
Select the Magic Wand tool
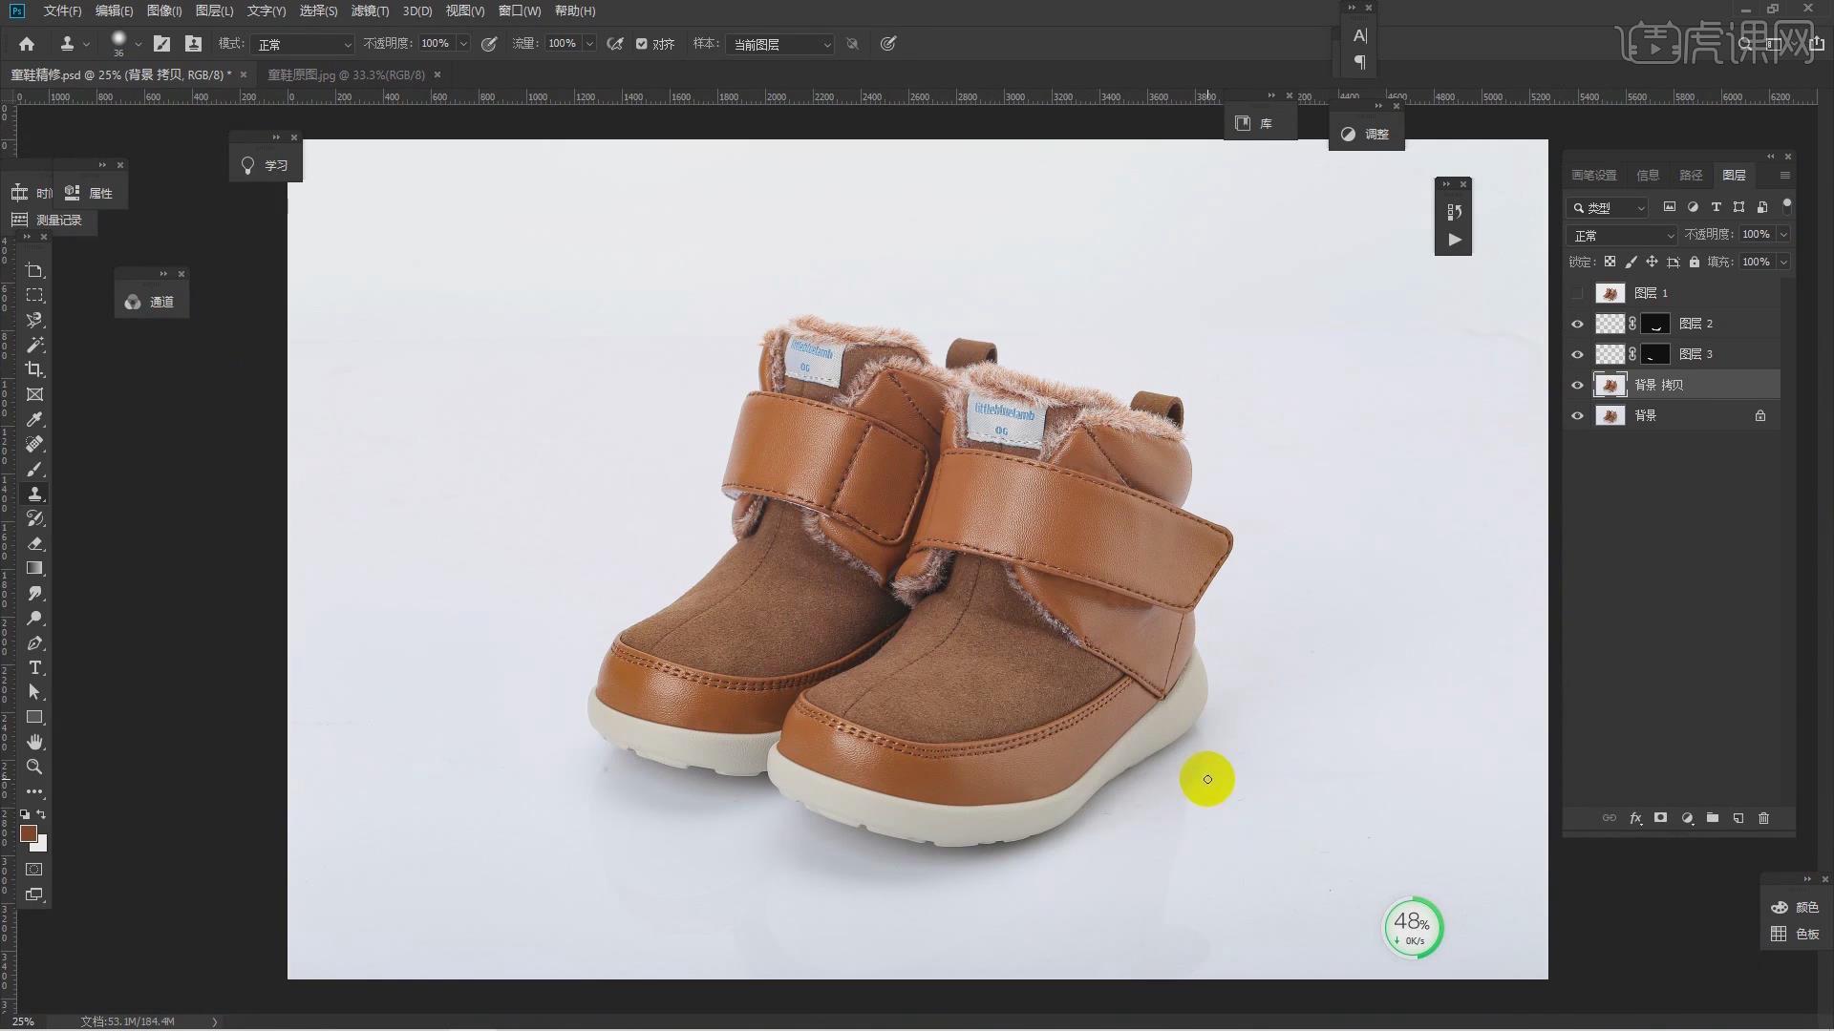pos(35,346)
